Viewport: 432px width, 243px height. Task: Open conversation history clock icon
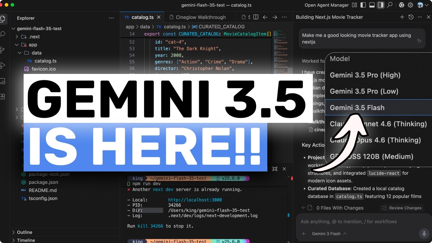[x=411, y=17]
